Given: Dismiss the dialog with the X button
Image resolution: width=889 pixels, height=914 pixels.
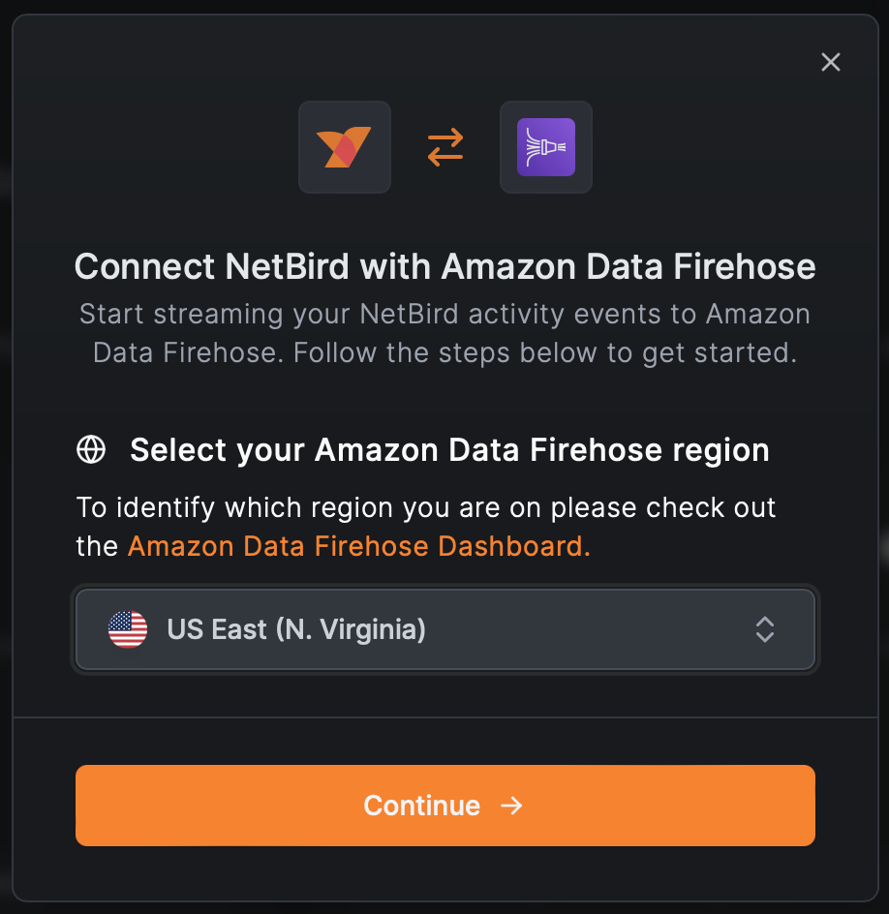Looking at the screenshot, I should (831, 62).
